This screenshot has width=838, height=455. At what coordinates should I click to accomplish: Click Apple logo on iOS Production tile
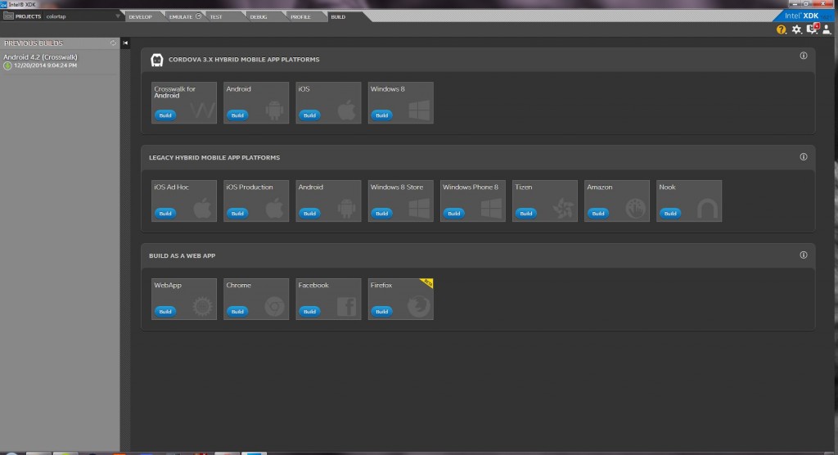click(x=275, y=208)
